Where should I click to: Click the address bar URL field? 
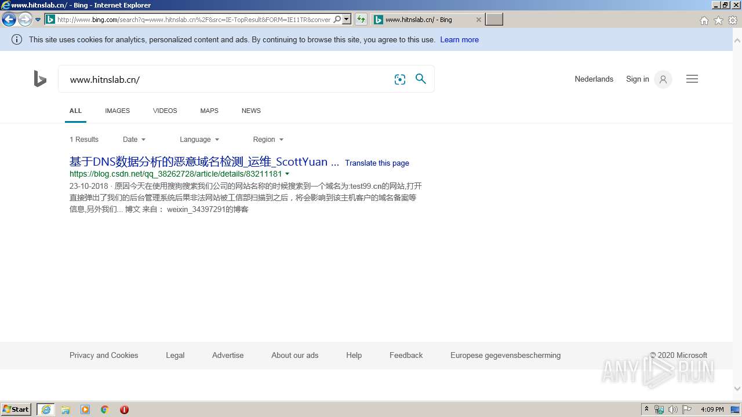point(194,20)
